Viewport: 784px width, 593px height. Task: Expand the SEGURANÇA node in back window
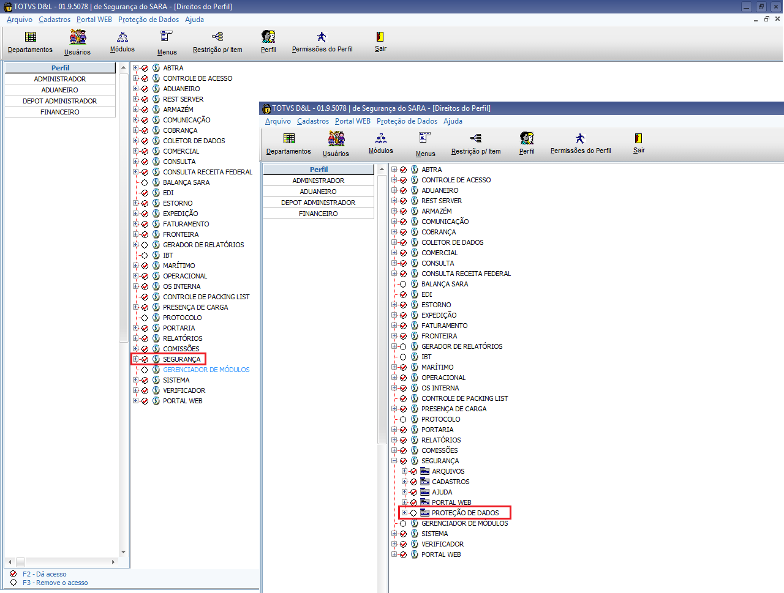click(136, 359)
